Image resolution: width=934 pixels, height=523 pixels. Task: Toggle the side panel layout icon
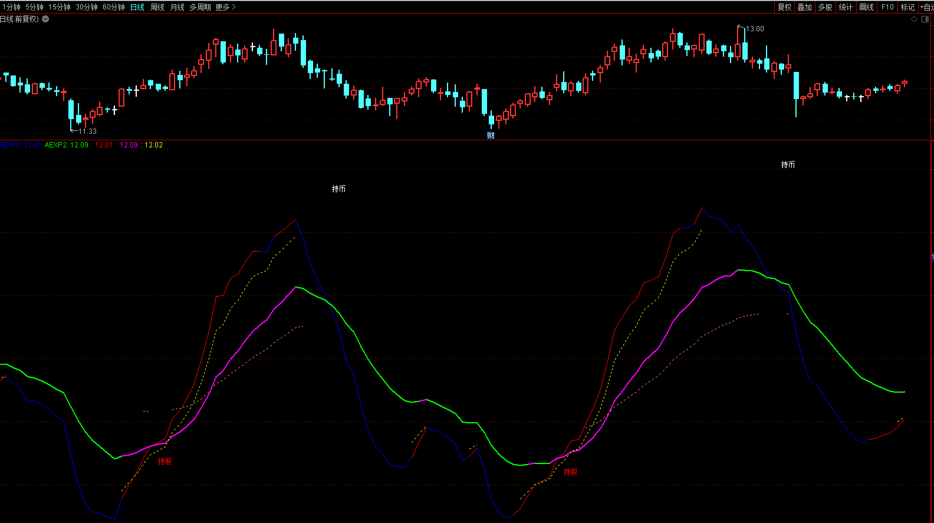pos(925,19)
